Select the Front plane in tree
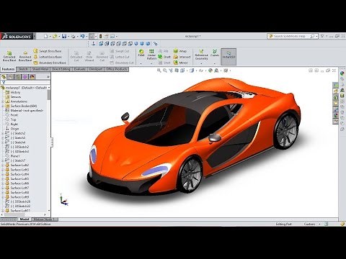This screenshot has height=259, width=346. tap(12, 115)
